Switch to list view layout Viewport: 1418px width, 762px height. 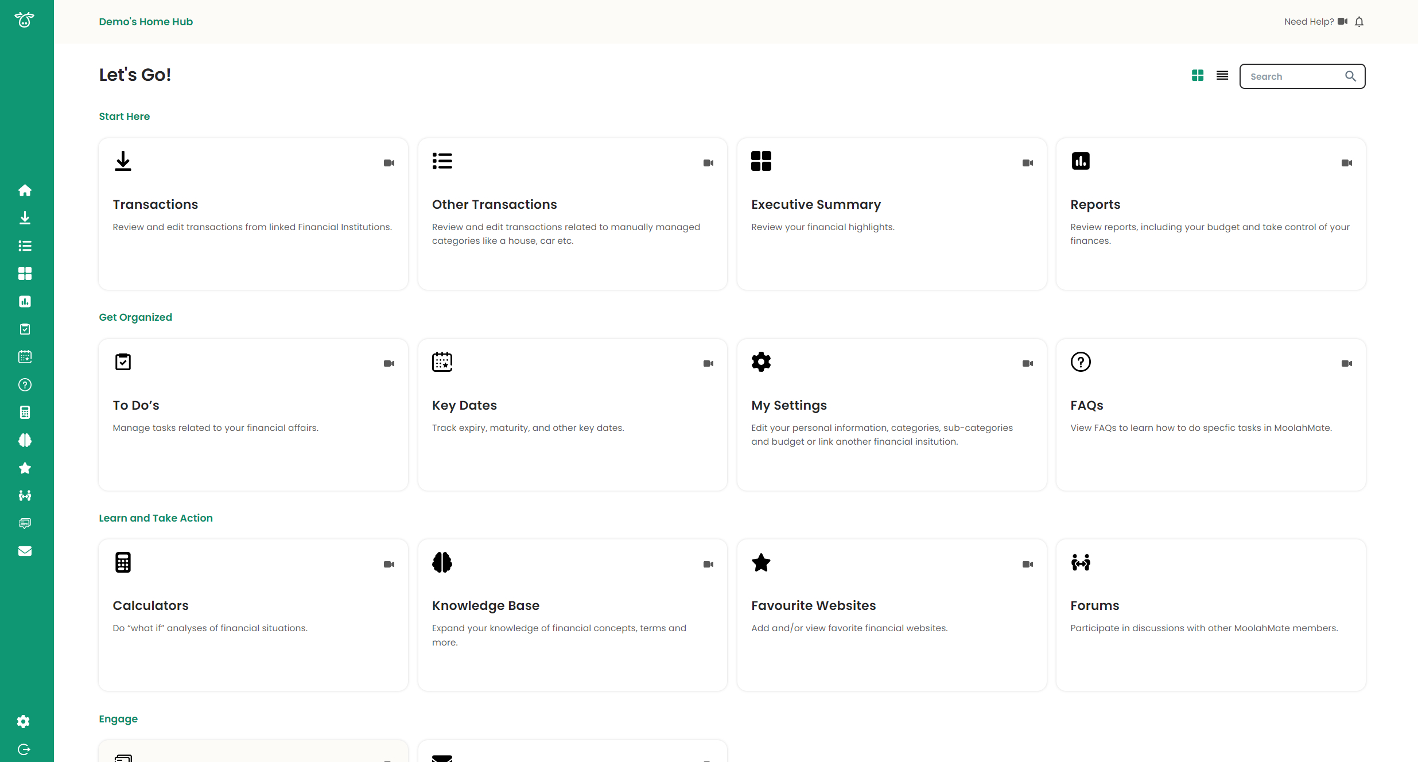1222,76
